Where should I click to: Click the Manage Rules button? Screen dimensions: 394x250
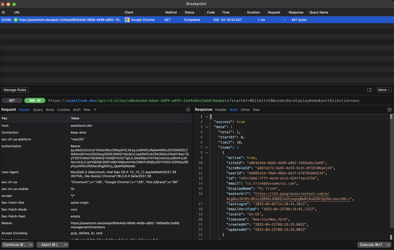(x=15, y=90)
